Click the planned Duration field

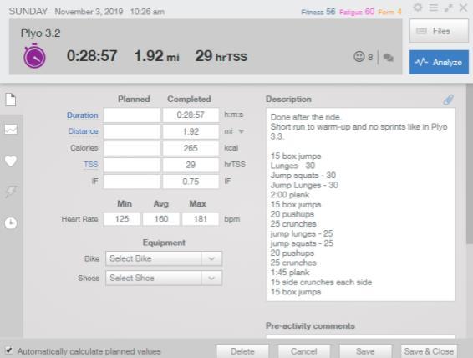pyautogui.click(x=131, y=115)
